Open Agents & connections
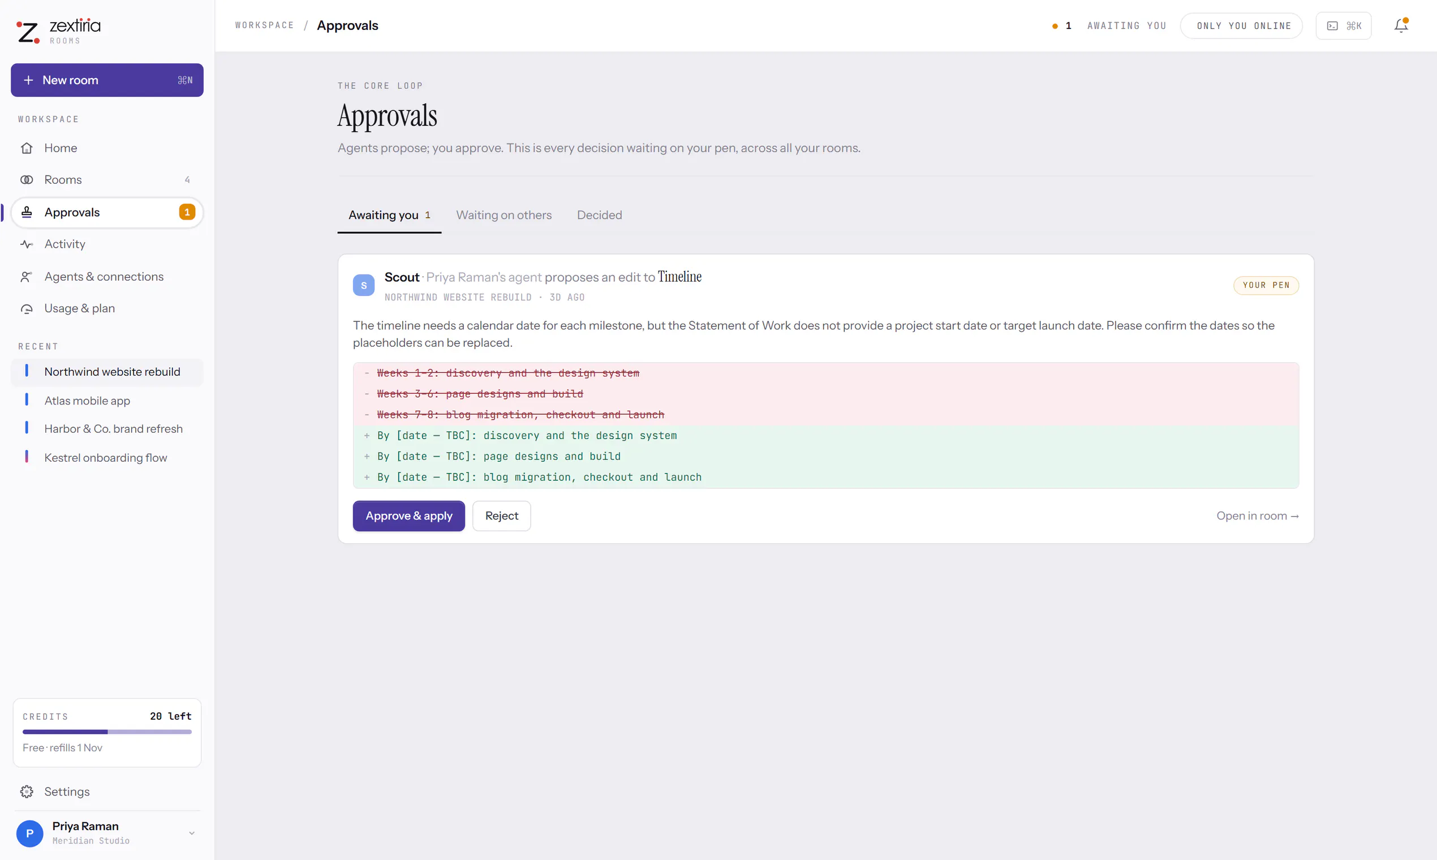Screen dimensions: 1437x860 (x=107, y=277)
